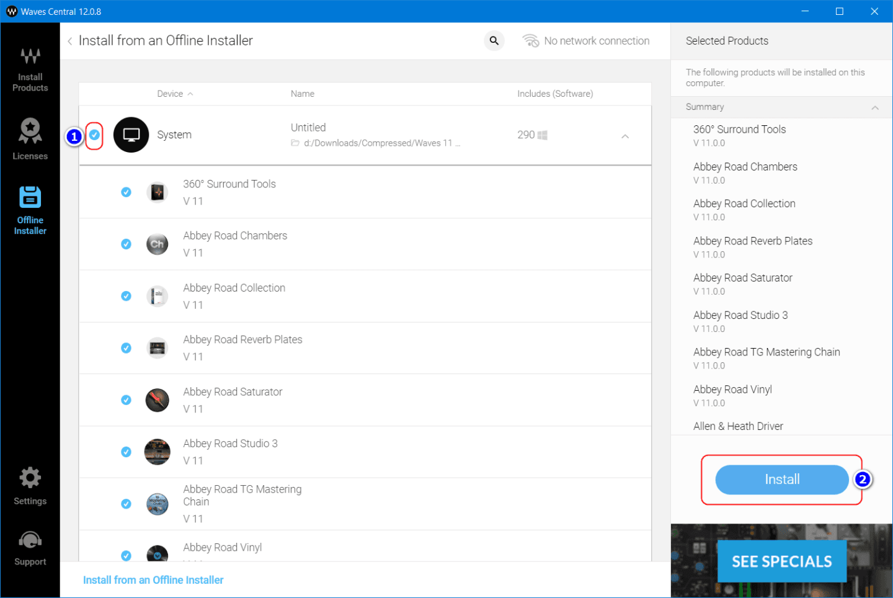This screenshot has width=893, height=598.
Task: Click the Selected Products heading
Action: click(727, 41)
